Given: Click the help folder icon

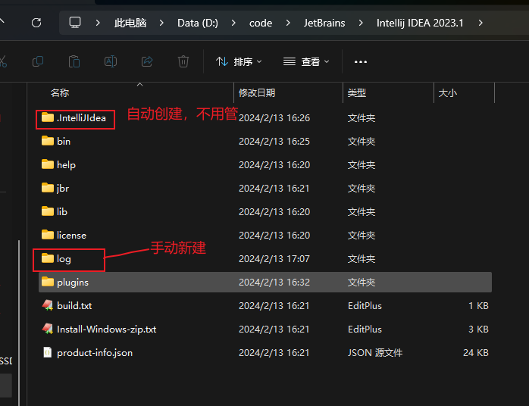Looking at the screenshot, I should (x=48, y=164).
